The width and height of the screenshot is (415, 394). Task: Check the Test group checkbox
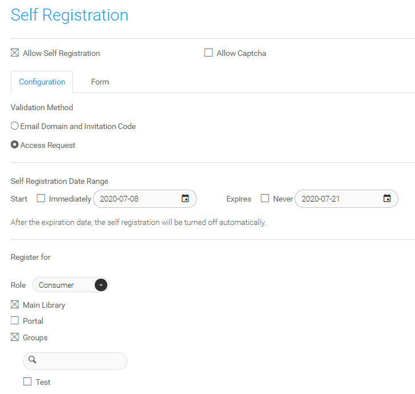point(27,381)
